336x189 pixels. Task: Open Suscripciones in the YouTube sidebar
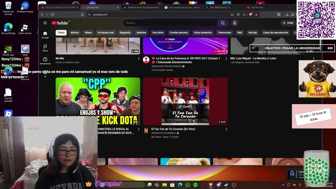click(45, 61)
